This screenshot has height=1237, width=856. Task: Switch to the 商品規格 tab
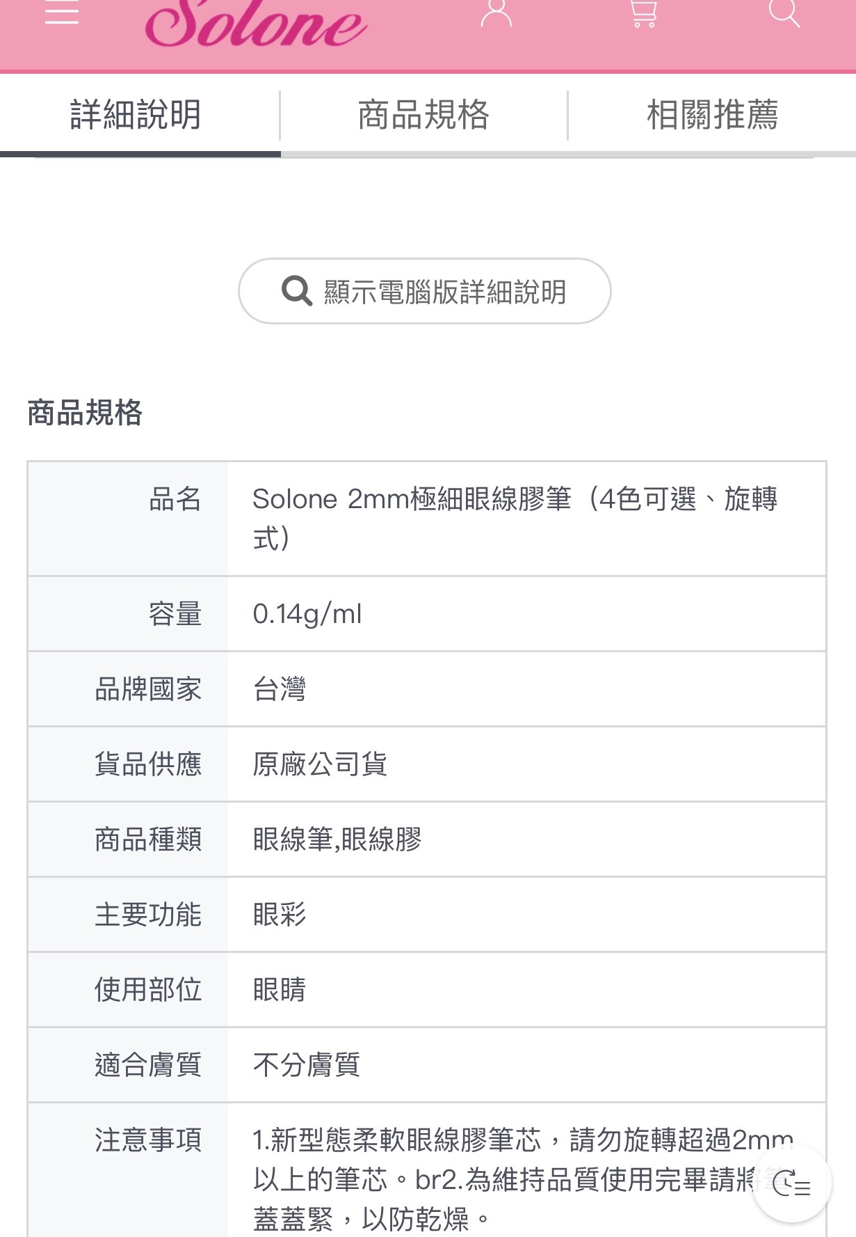[x=423, y=115]
